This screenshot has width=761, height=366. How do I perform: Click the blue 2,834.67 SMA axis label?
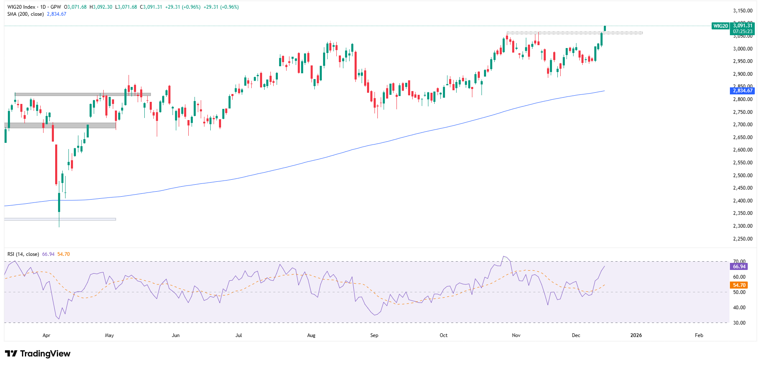(x=742, y=91)
